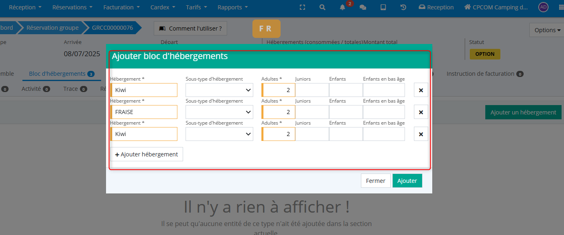Remove the FRAISE accommodation row
The width and height of the screenshot is (564, 235).
tap(421, 112)
